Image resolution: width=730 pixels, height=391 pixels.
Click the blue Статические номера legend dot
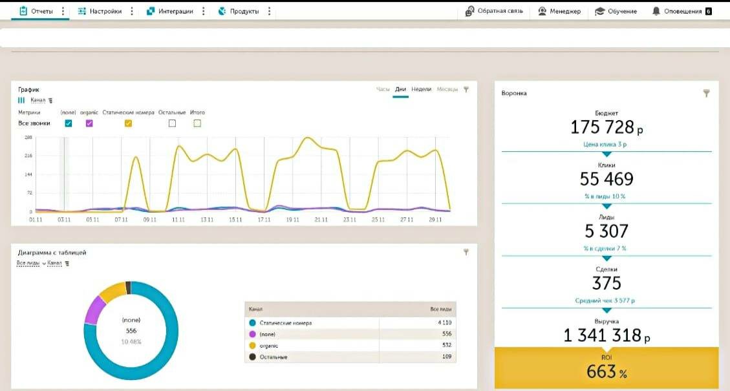(252, 322)
